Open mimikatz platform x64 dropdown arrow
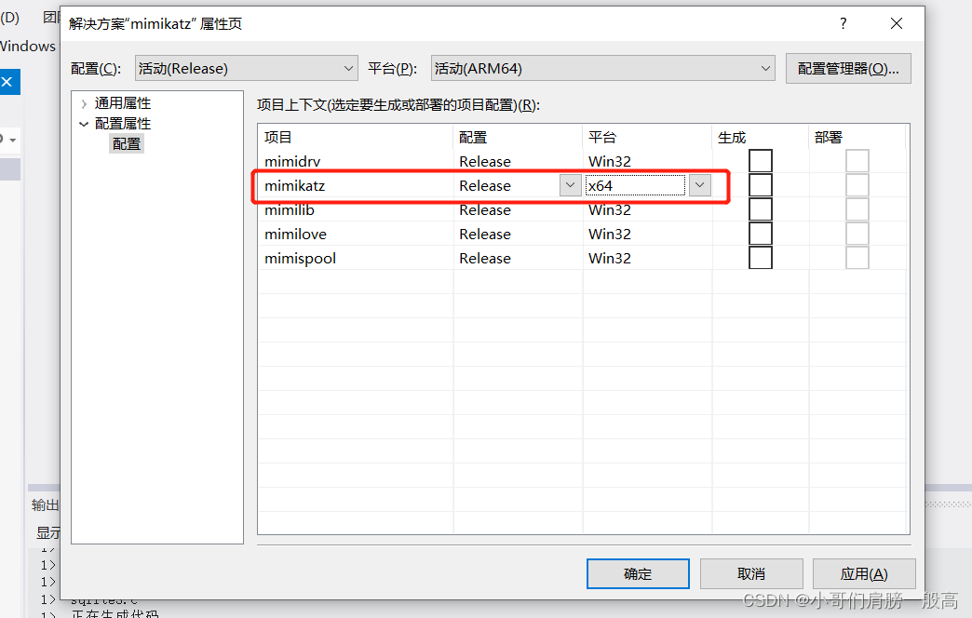Screen dimensions: 972x618 pos(700,185)
